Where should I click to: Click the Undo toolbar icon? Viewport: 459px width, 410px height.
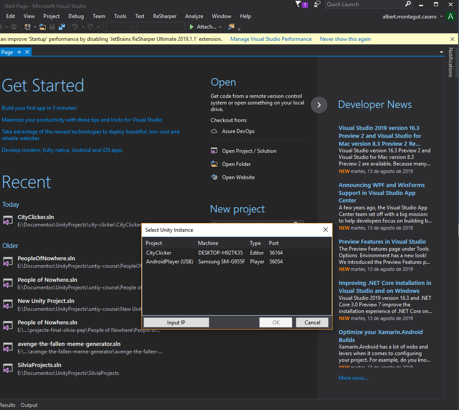point(75,27)
